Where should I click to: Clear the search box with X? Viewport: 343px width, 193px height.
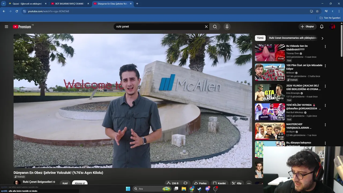click(x=206, y=27)
